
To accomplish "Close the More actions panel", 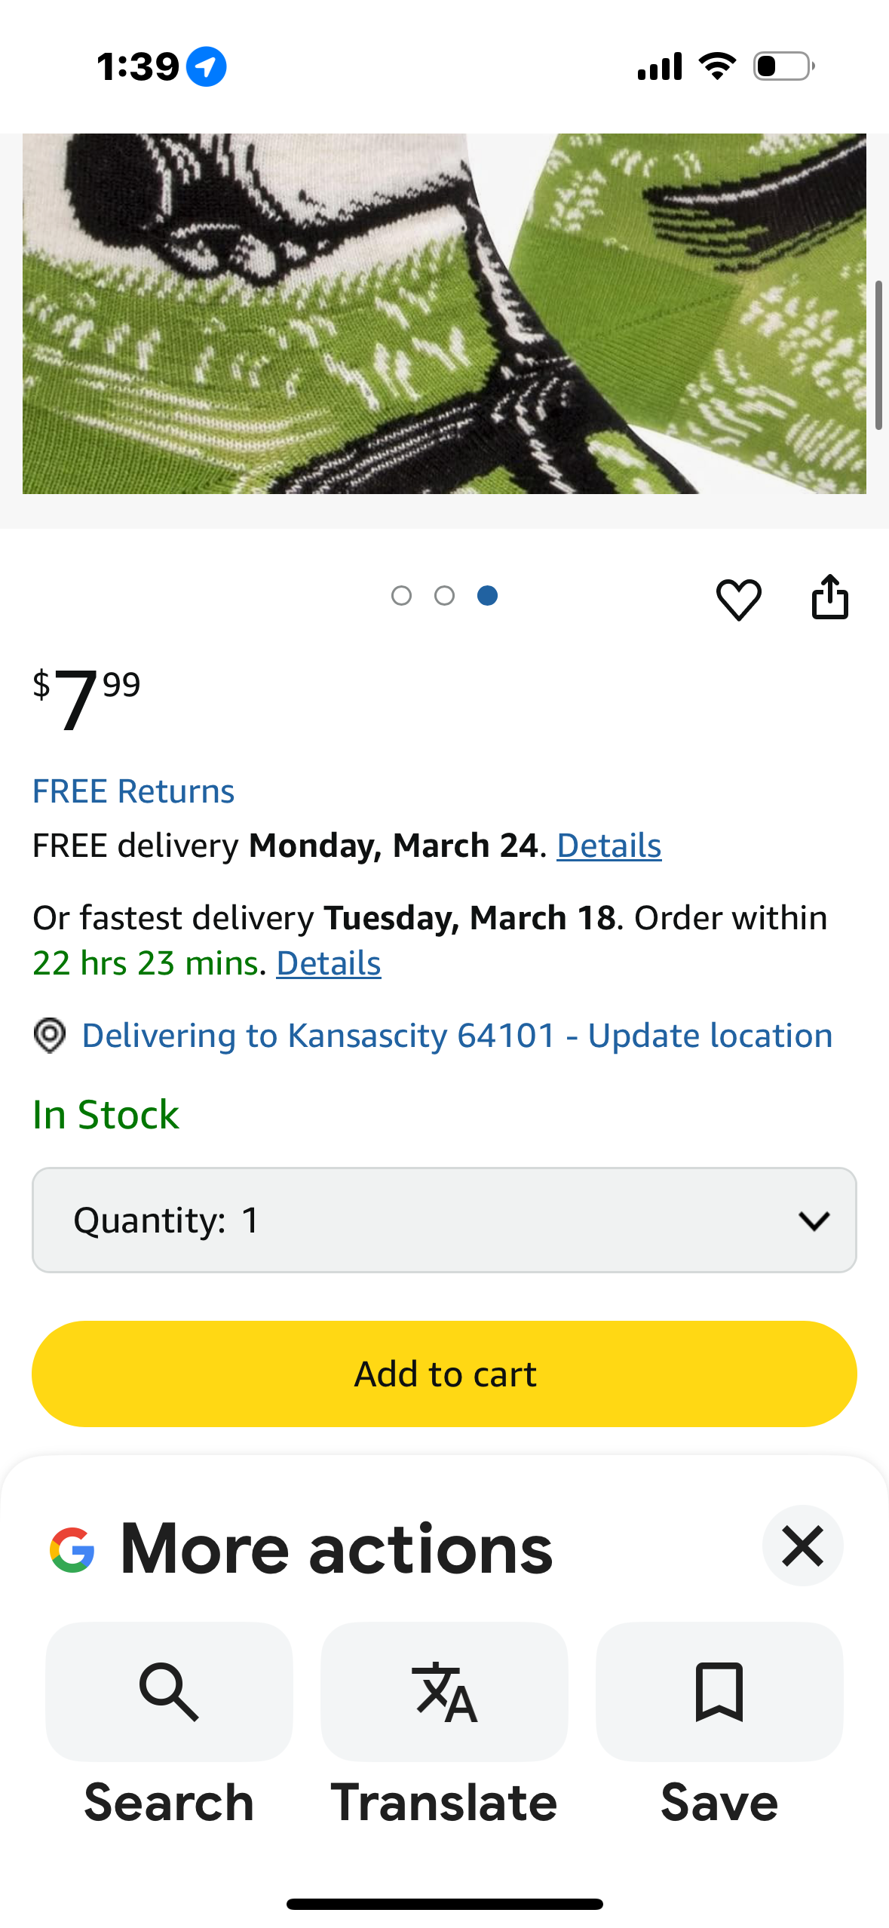I will click(802, 1546).
